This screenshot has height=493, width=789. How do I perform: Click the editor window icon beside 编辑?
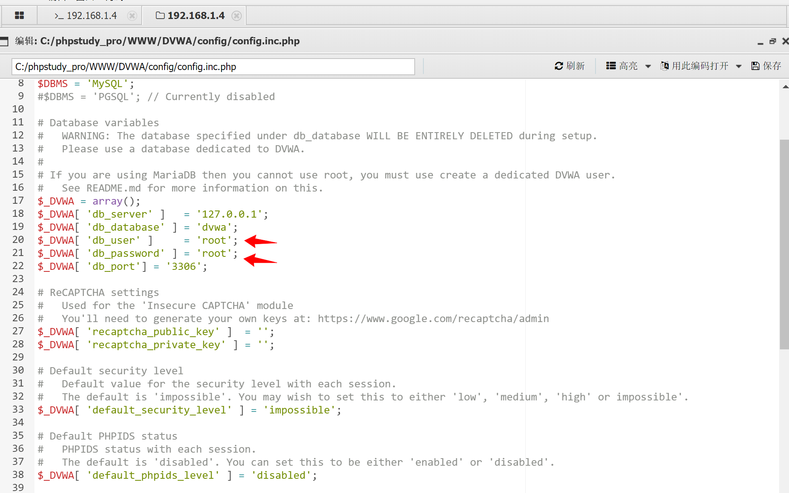click(4, 41)
